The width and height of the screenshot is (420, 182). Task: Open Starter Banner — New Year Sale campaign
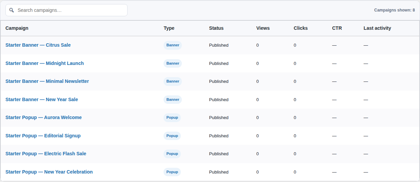42,99
